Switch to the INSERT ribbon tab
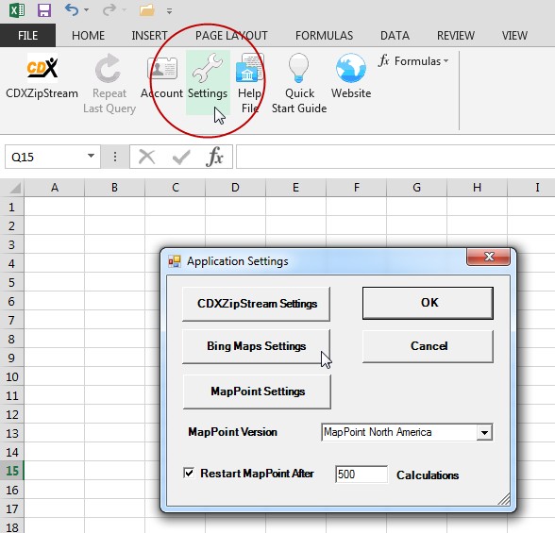The image size is (555, 533). click(x=149, y=35)
